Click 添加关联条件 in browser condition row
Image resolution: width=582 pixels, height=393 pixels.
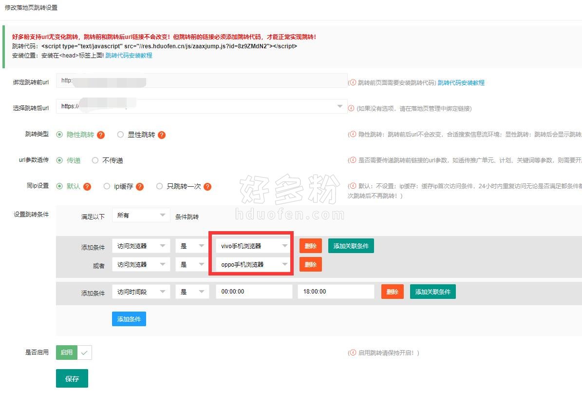pos(351,246)
